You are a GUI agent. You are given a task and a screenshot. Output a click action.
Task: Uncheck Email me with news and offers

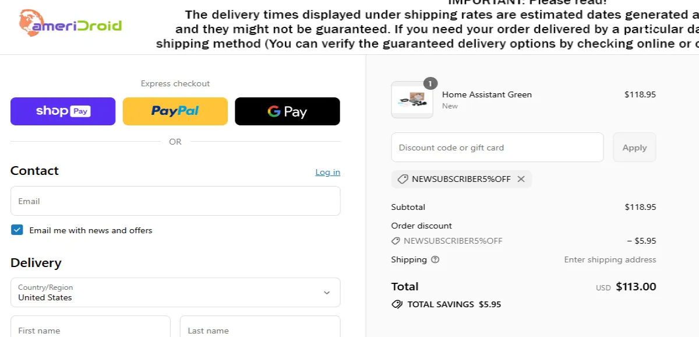point(17,230)
